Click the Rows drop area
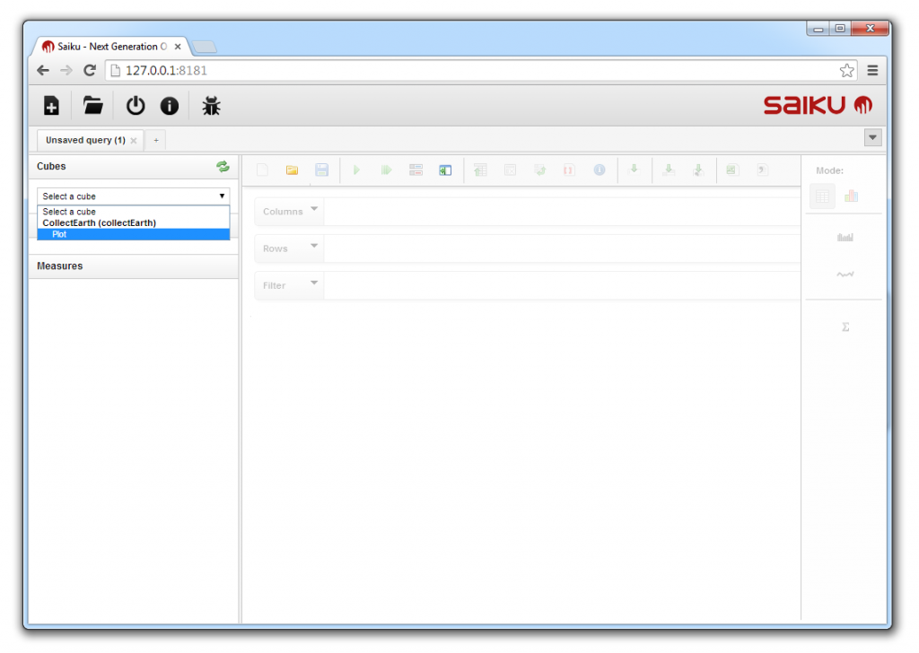The image size is (919, 653). pos(562,248)
